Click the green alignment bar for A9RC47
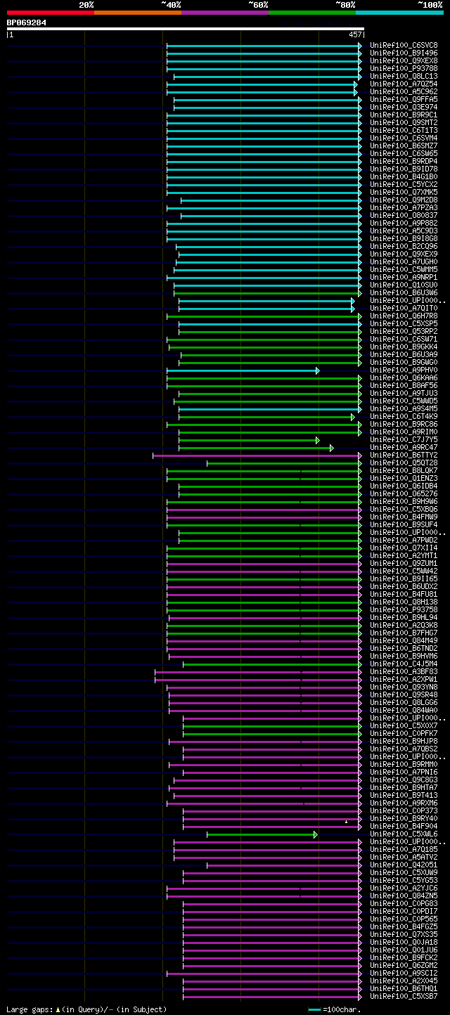This screenshot has width=450, height=1015. (256, 448)
